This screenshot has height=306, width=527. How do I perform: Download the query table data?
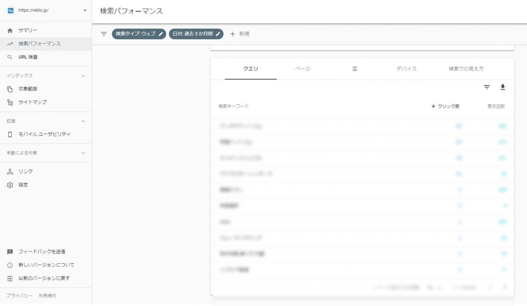503,87
